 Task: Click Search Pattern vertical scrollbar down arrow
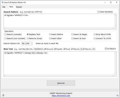click(x=115, y=26)
